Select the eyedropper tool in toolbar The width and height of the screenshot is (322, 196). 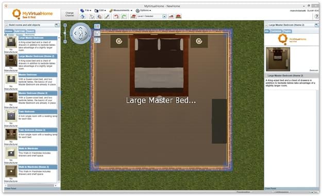pos(107,17)
